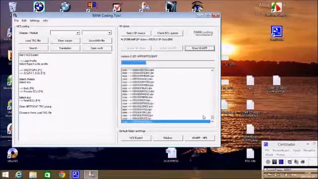Click the BMW Coding Tool title bar icon
The height and width of the screenshot is (179, 318).
(x=15, y=15)
